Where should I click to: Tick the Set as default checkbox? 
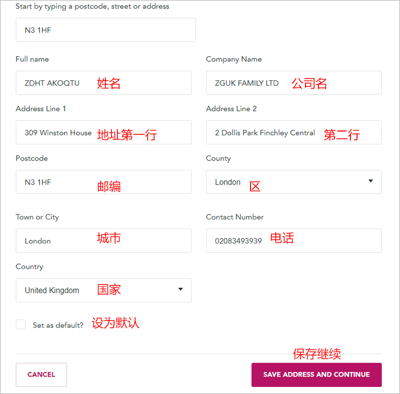pyautogui.click(x=20, y=324)
